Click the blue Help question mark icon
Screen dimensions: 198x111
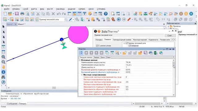(106, 14)
